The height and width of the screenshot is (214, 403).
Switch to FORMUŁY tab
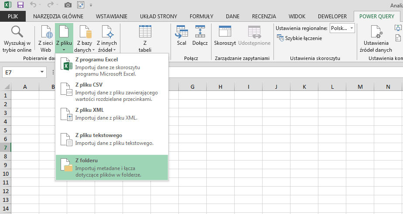201,17
